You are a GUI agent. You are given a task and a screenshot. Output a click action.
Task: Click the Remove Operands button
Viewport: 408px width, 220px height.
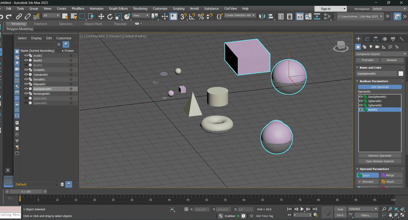coord(380,156)
